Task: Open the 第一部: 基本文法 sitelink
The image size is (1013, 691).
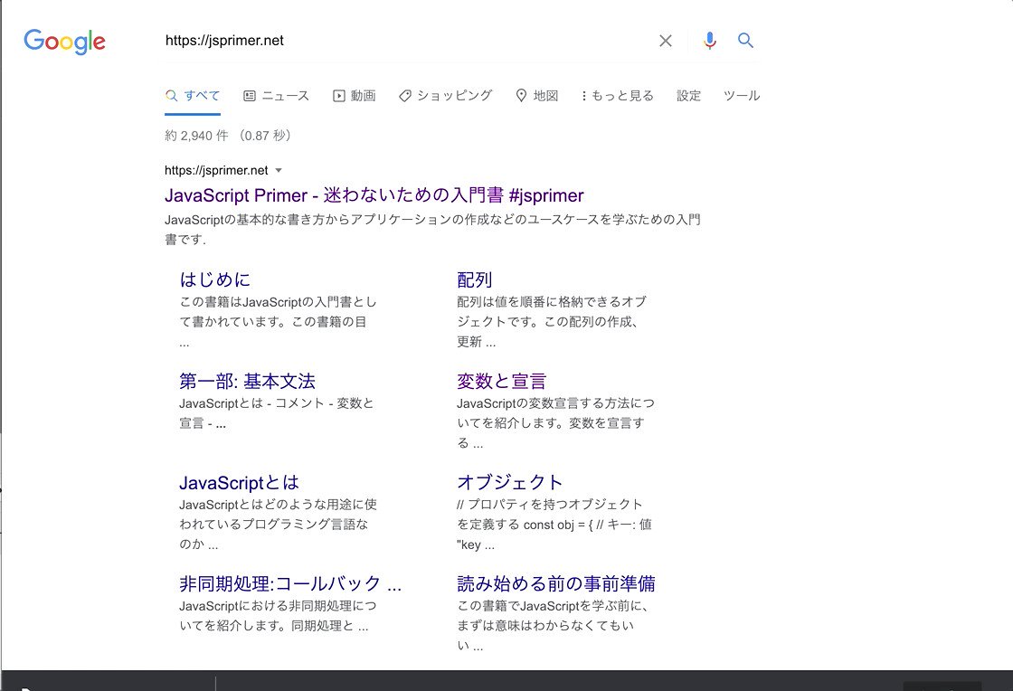Action: tap(248, 381)
